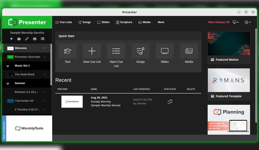Open the Scripture tab
This screenshot has height=150, width=259.
[x=124, y=22]
